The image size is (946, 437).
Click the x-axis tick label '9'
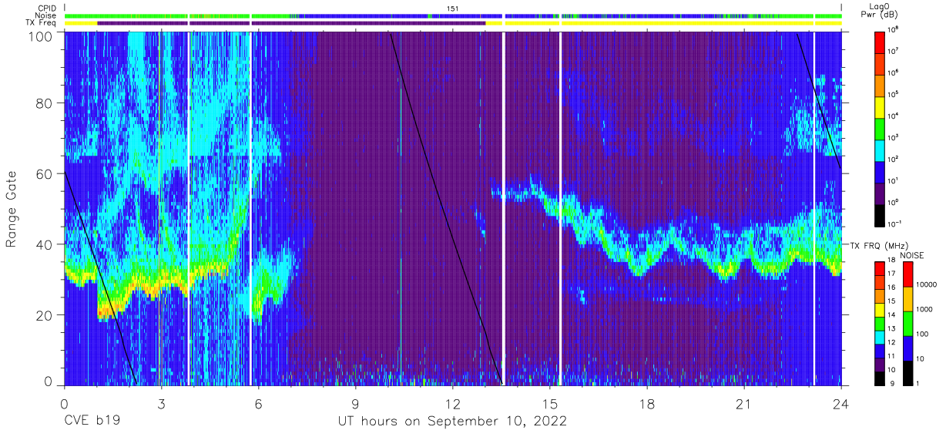pos(355,404)
